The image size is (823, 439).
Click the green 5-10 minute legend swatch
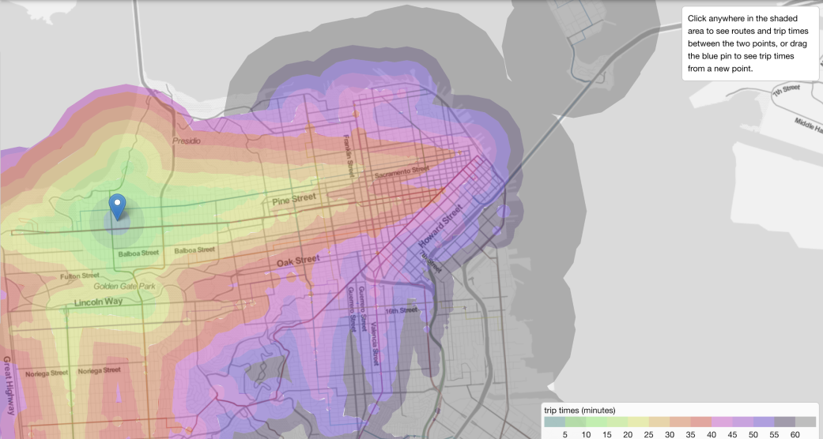click(575, 422)
